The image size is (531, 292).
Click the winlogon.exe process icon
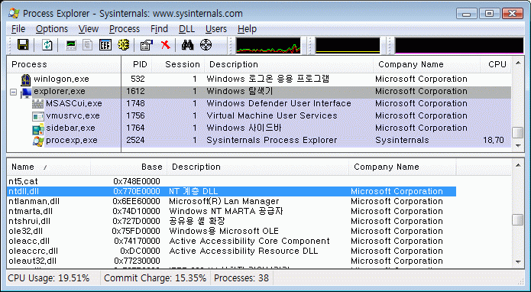[x=26, y=79]
